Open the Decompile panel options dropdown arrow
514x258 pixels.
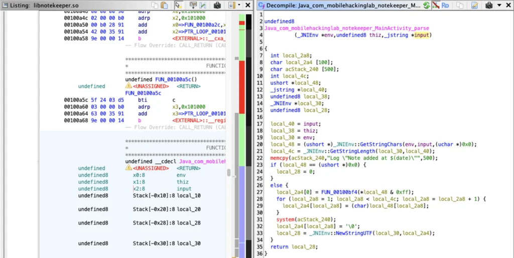click(x=499, y=5)
